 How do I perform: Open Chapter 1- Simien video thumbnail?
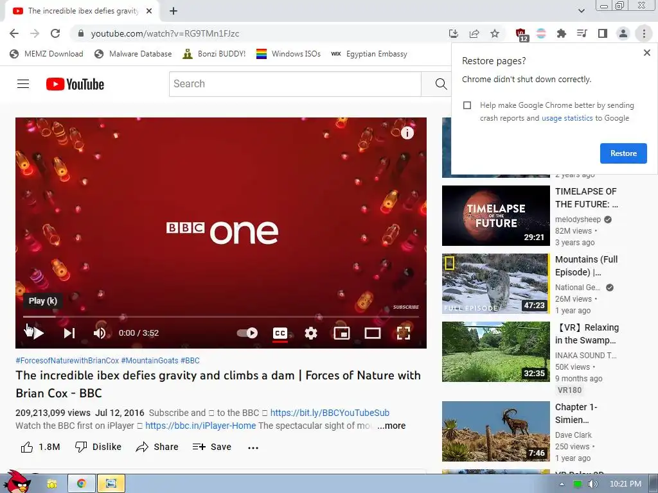click(x=495, y=431)
